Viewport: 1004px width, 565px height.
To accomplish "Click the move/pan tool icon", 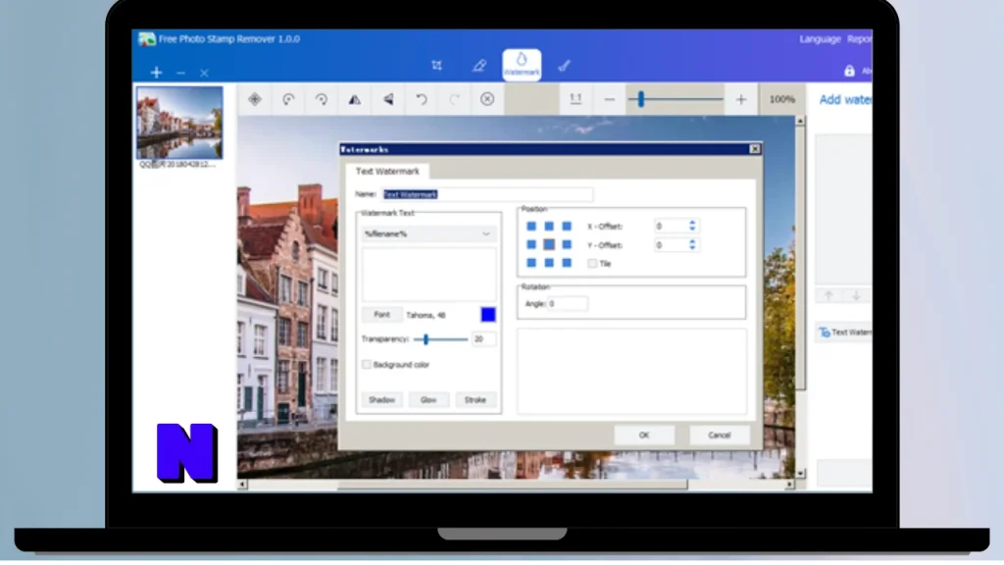I will 255,99.
